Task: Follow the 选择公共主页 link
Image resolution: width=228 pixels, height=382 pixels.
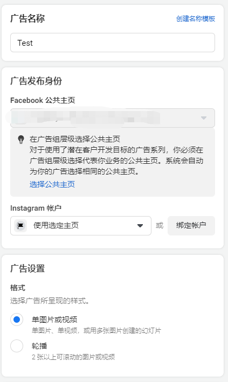Action: (52, 184)
